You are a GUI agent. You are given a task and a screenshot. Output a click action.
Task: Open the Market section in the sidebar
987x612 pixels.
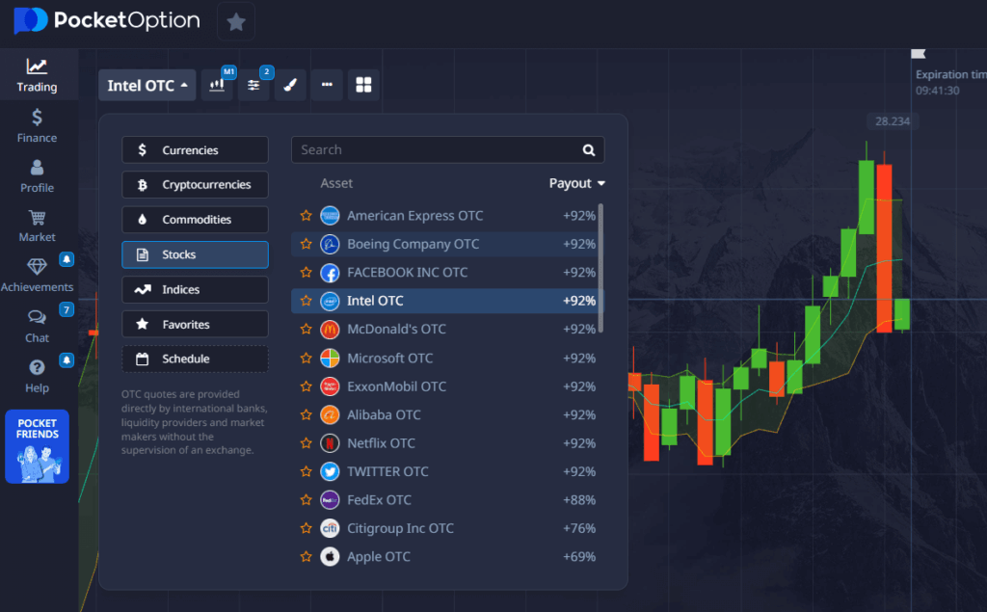coord(37,225)
